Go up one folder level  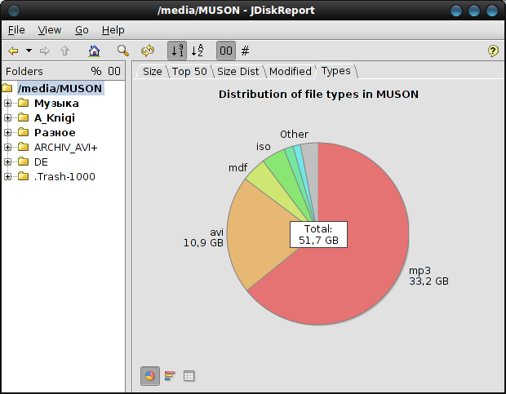click(64, 51)
